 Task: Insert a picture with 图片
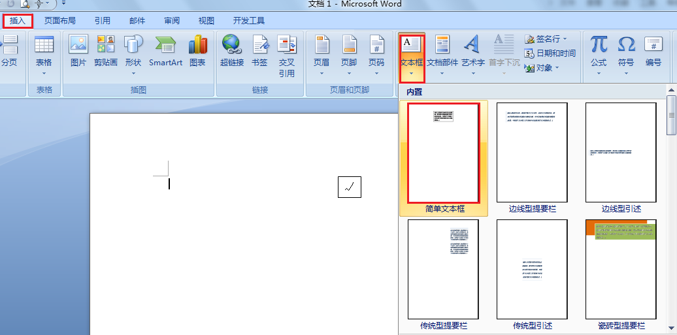(78, 51)
